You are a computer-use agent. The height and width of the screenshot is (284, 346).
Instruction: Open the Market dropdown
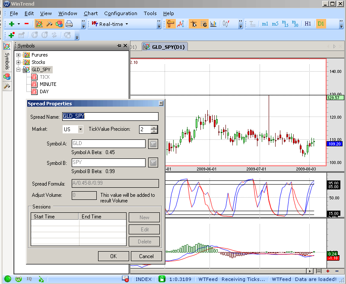[80, 129]
